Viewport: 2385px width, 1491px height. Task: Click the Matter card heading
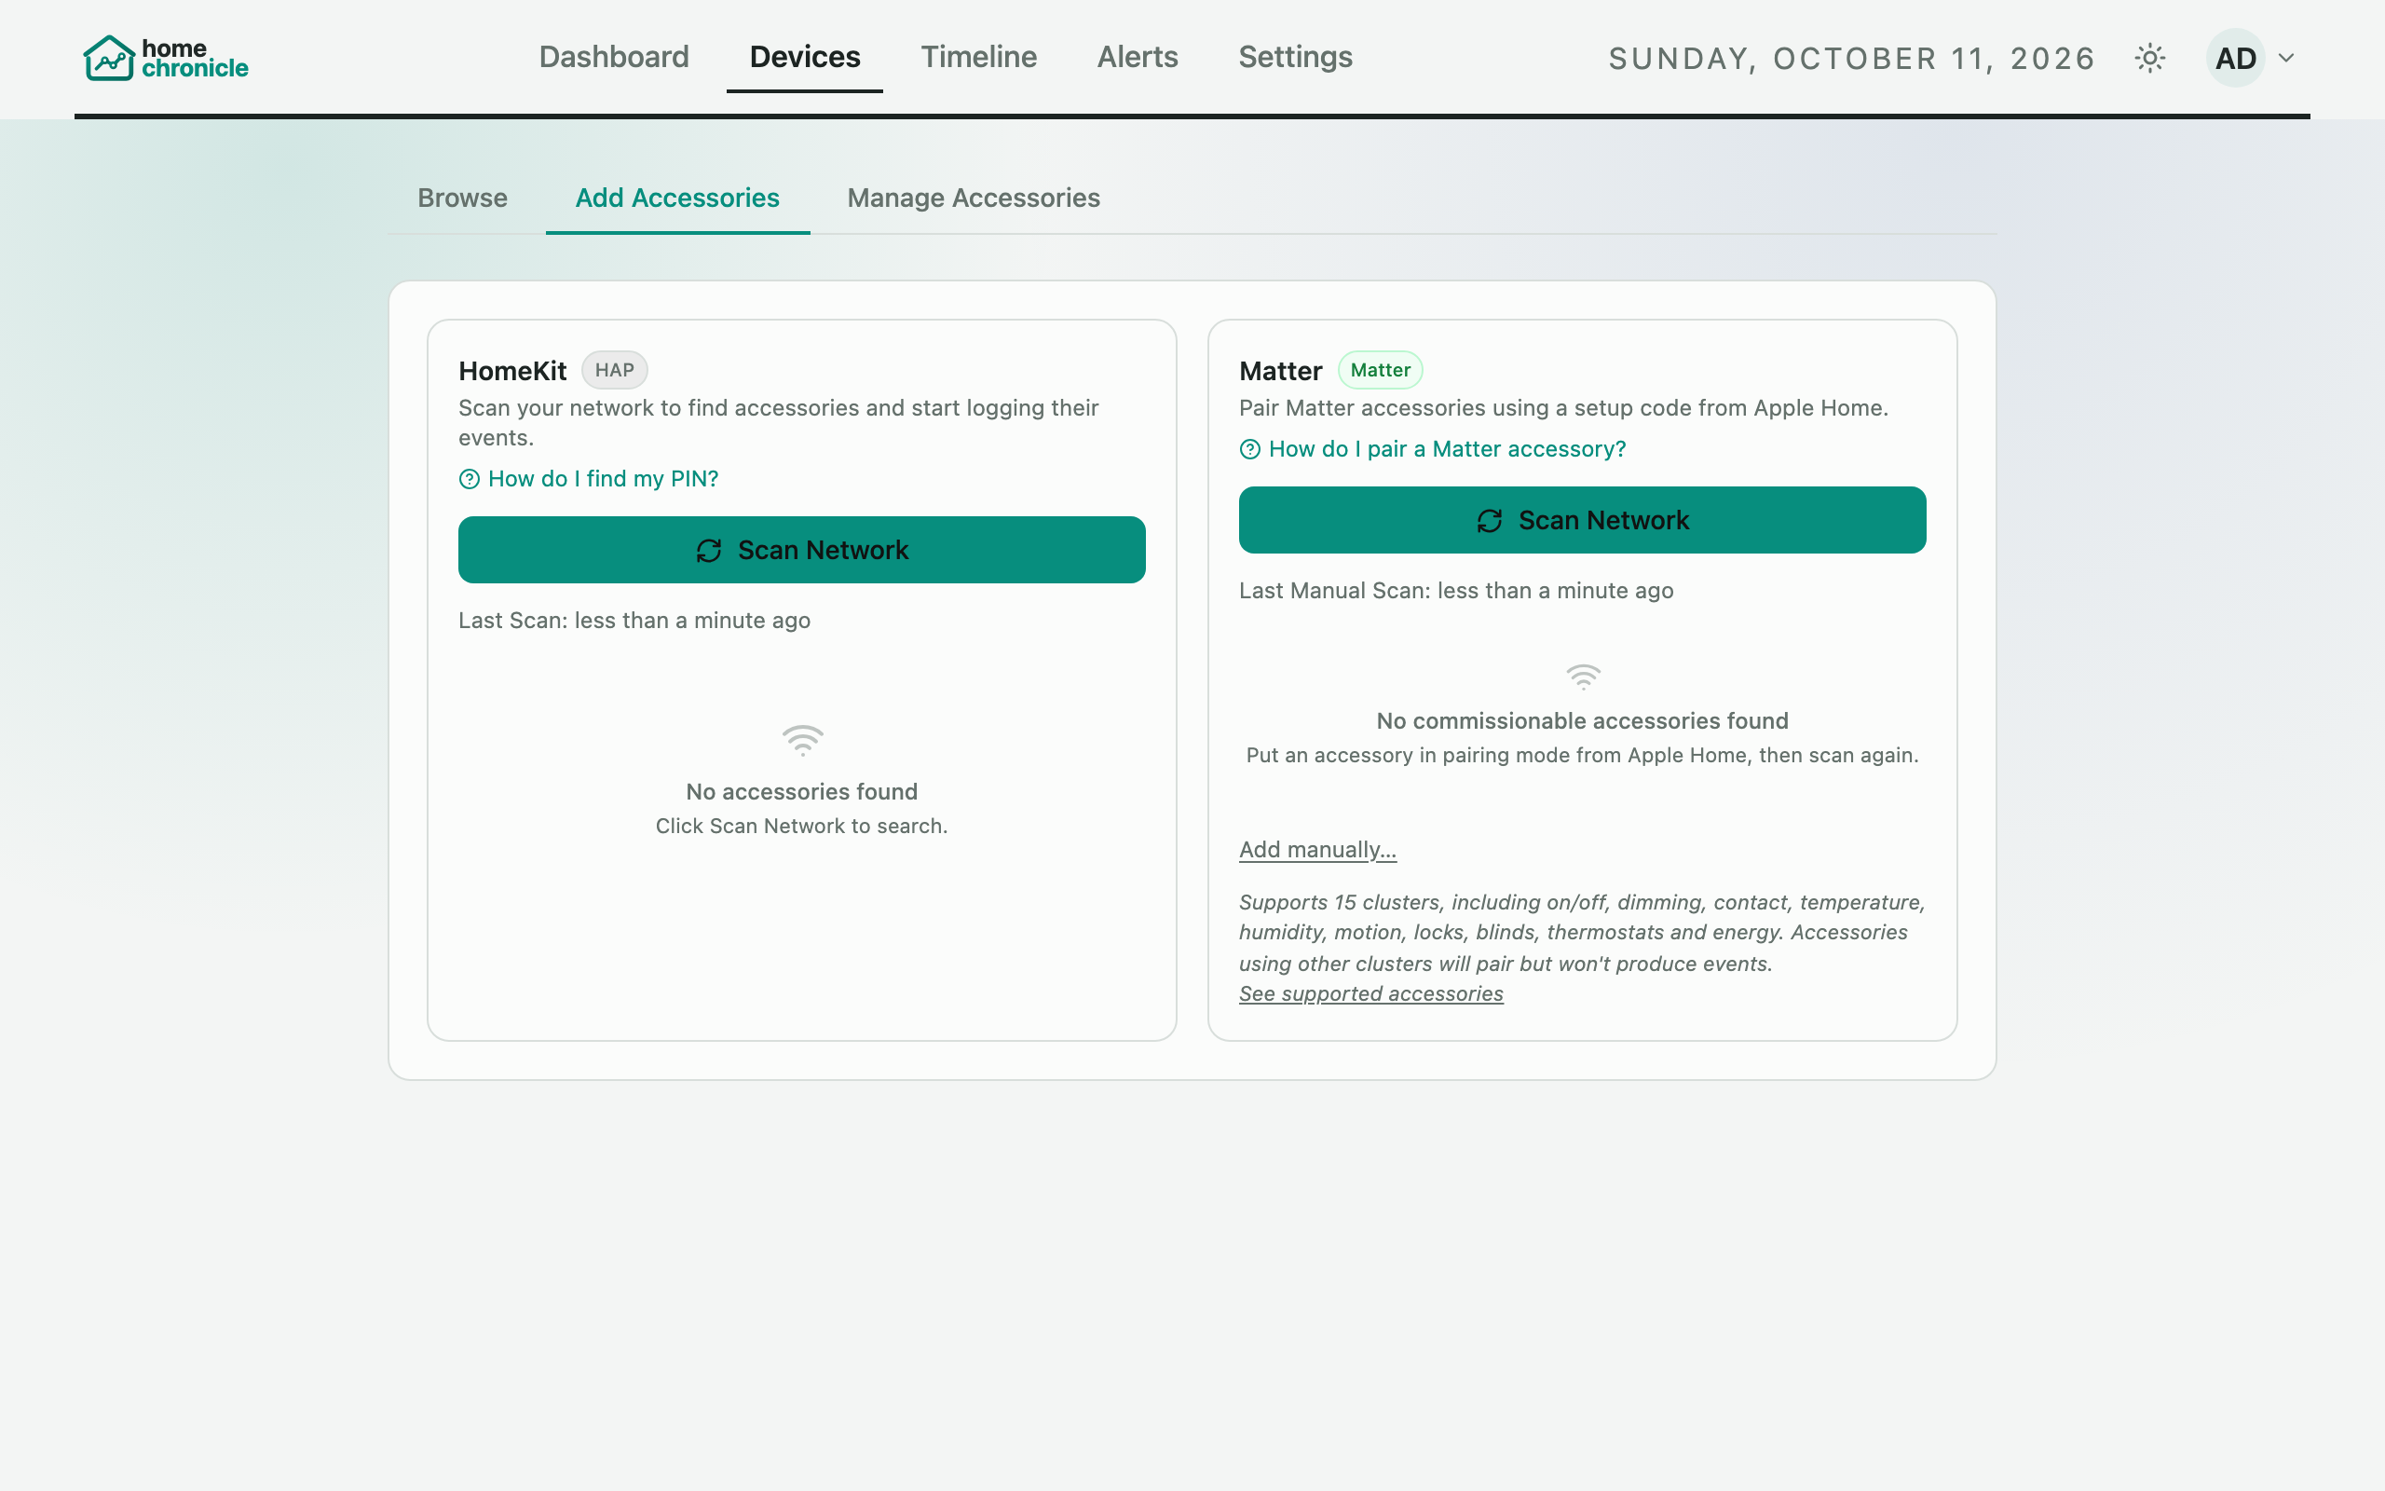1280,371
